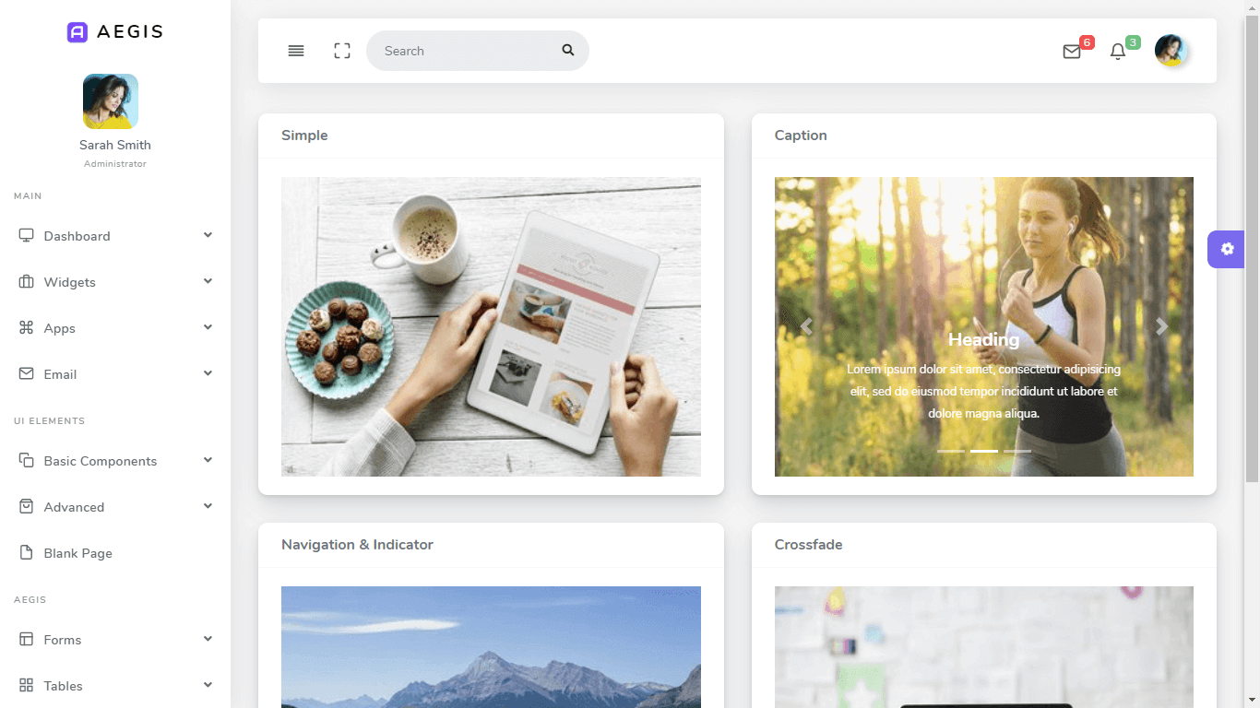Open the Apps menu item
This screenshot has height=708, width=1260.
pos(115,328)
